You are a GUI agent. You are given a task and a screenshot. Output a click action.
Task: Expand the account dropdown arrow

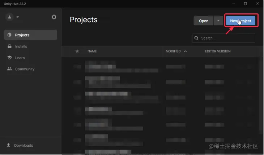[18, 17]
